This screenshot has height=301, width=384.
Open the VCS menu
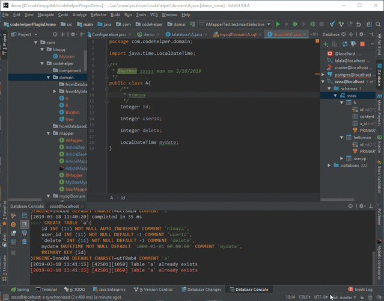[x=154, y=14]
